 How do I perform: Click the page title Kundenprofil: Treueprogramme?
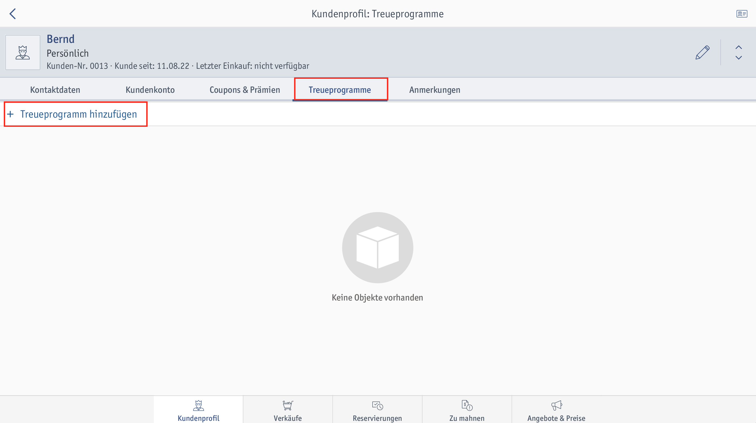pyautogui.click(x=377, y=14)
